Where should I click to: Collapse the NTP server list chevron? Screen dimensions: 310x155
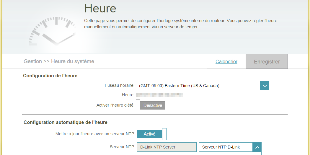click(257, 147)
